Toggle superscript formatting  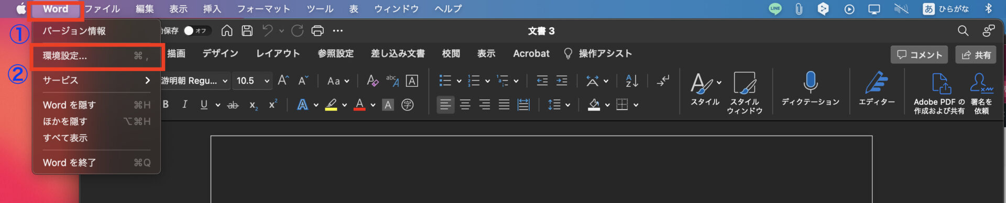(273, 104)
